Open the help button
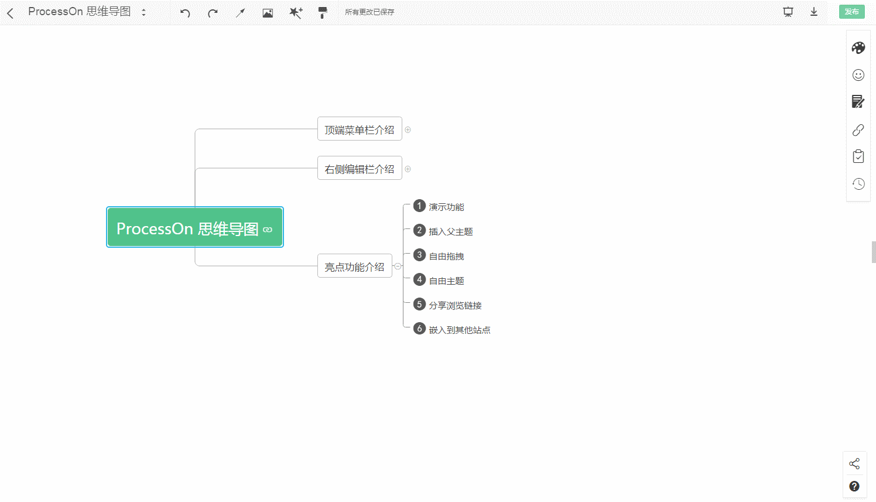The height and width of the screenshot is (502, 876). tap(854, 486)
